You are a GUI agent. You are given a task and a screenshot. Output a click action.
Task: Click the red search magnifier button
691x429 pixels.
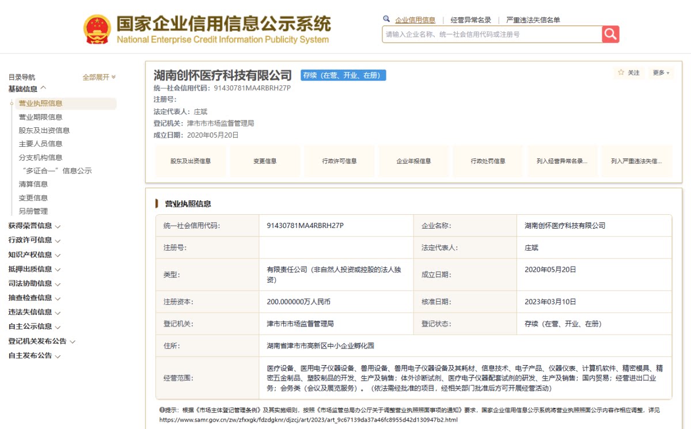tap(610, 35)
